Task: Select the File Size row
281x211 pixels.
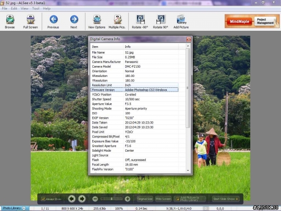Action: [134, 57]
